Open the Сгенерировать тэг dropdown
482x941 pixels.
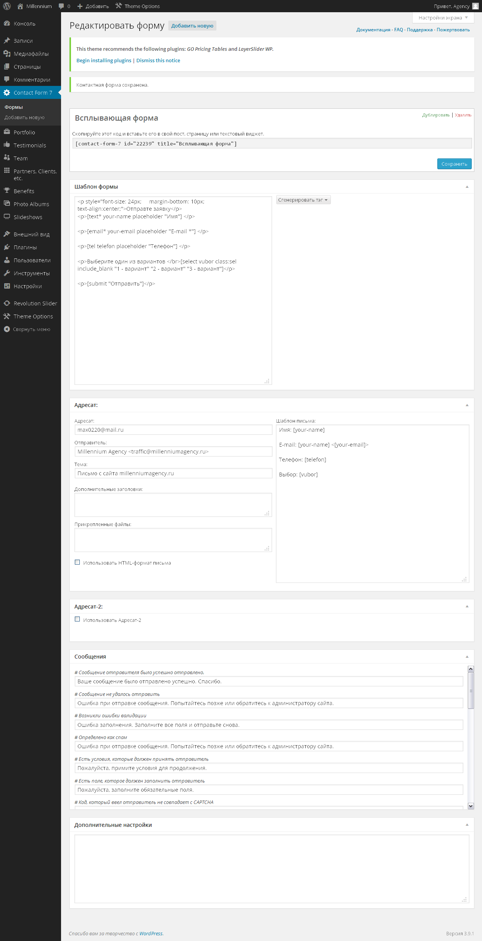tap(303, 200)
